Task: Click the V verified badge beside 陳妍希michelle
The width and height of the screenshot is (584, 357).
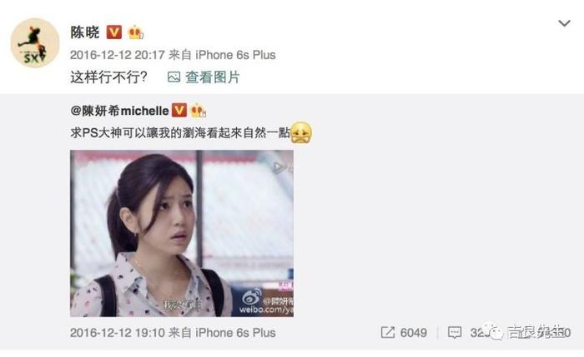Action: tap(179, 111)
